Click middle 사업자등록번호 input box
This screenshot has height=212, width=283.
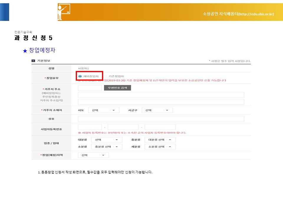(123, 127)
